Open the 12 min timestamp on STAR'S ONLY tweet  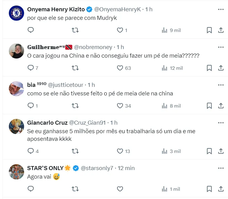pos(126,168)
